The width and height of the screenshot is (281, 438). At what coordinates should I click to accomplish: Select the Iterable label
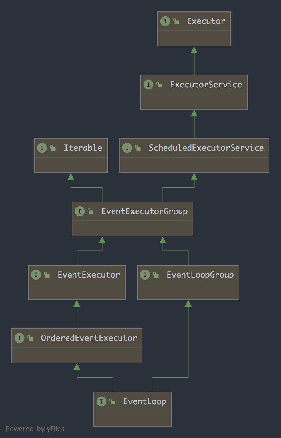(x=83, y=148)
